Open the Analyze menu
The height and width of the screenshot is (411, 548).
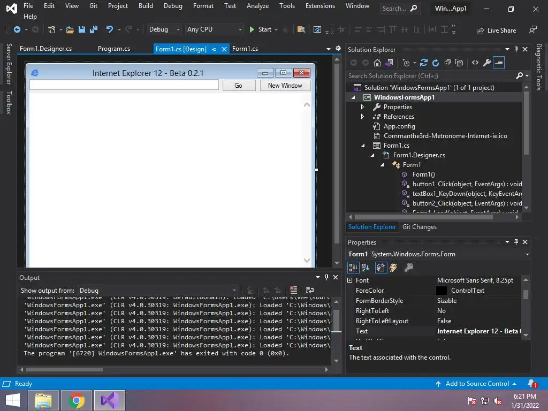click(x=257, y=6)
